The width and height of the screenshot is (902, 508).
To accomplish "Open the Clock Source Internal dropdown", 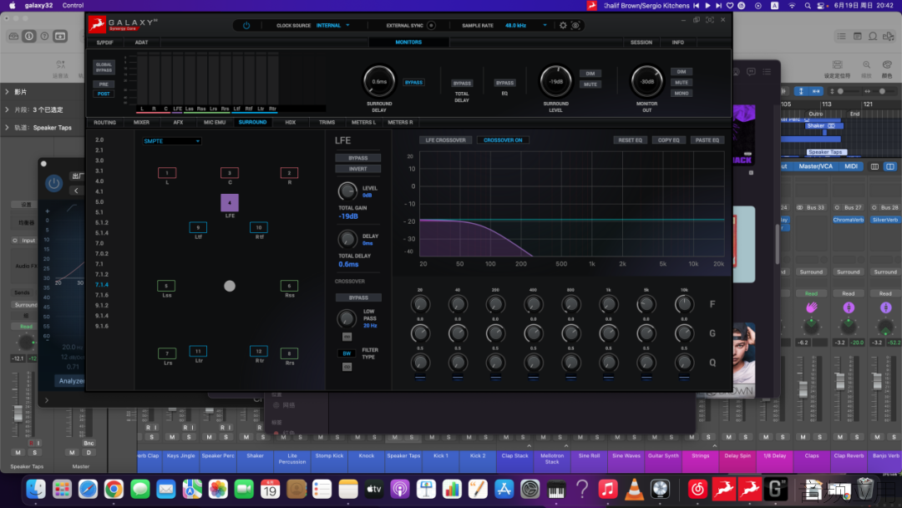I will coord(332,25).
